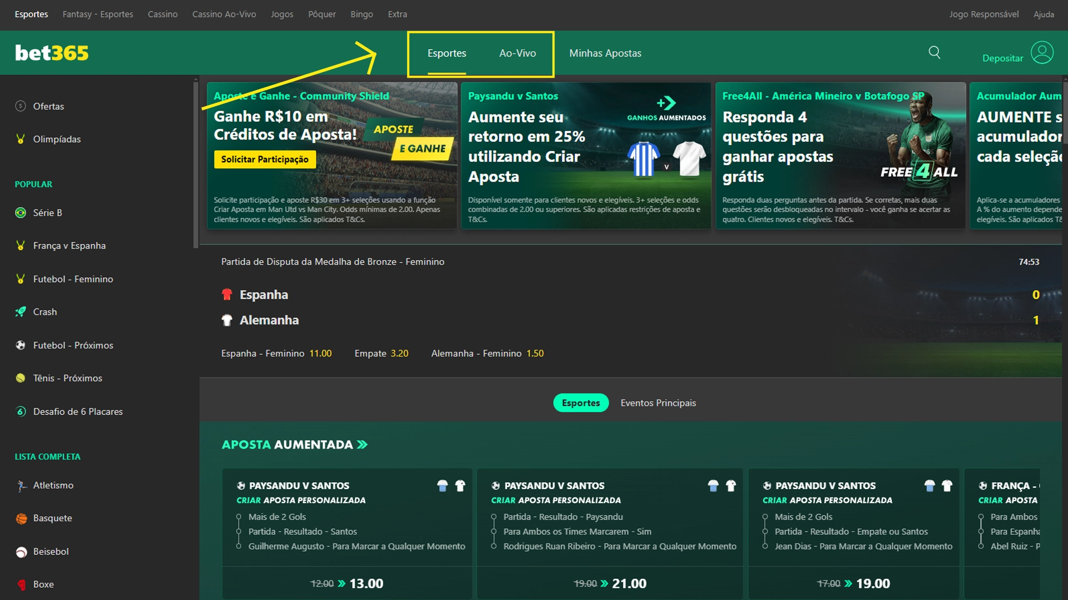This screenshot has width=1068, height=600.
Task: Click the Atletismo list entry
Action: tap(100, 486)
